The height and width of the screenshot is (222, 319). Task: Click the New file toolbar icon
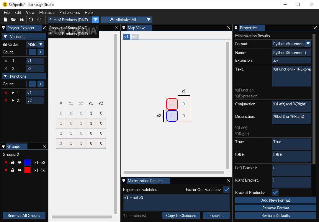5,20
